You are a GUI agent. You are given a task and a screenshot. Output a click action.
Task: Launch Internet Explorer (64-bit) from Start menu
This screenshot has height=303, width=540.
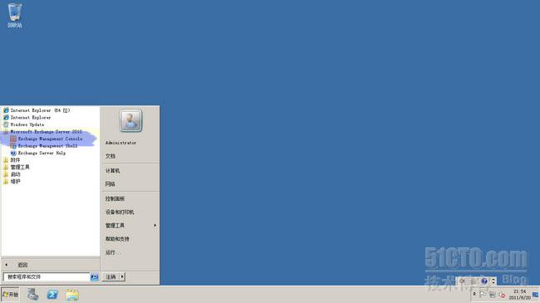click(x=37, y=110)
